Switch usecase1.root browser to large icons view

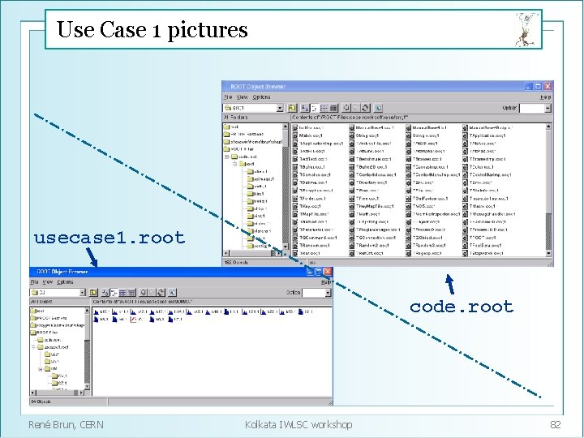tap(105, 292)
